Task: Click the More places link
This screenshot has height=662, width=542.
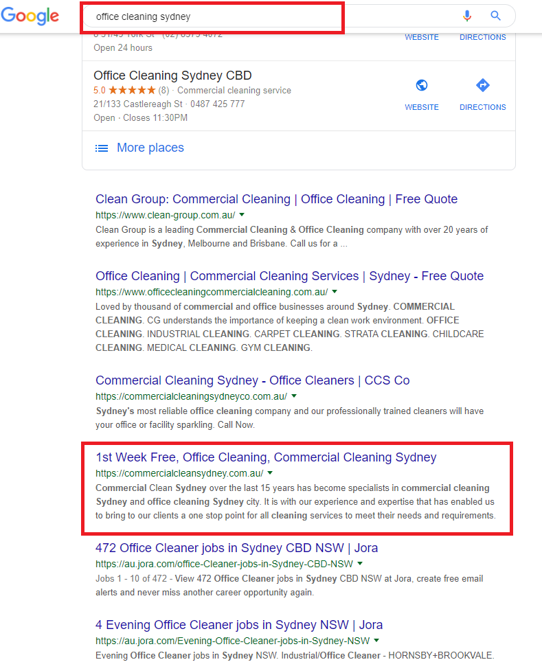Action: click(150, 148)
